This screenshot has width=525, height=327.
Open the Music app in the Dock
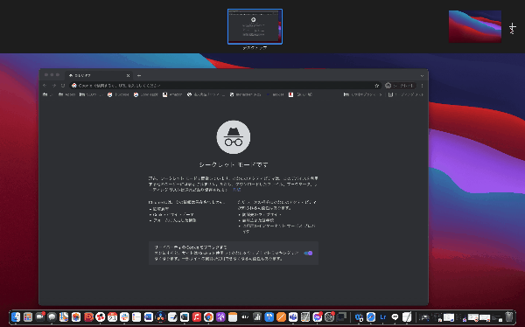coord(197,317)
